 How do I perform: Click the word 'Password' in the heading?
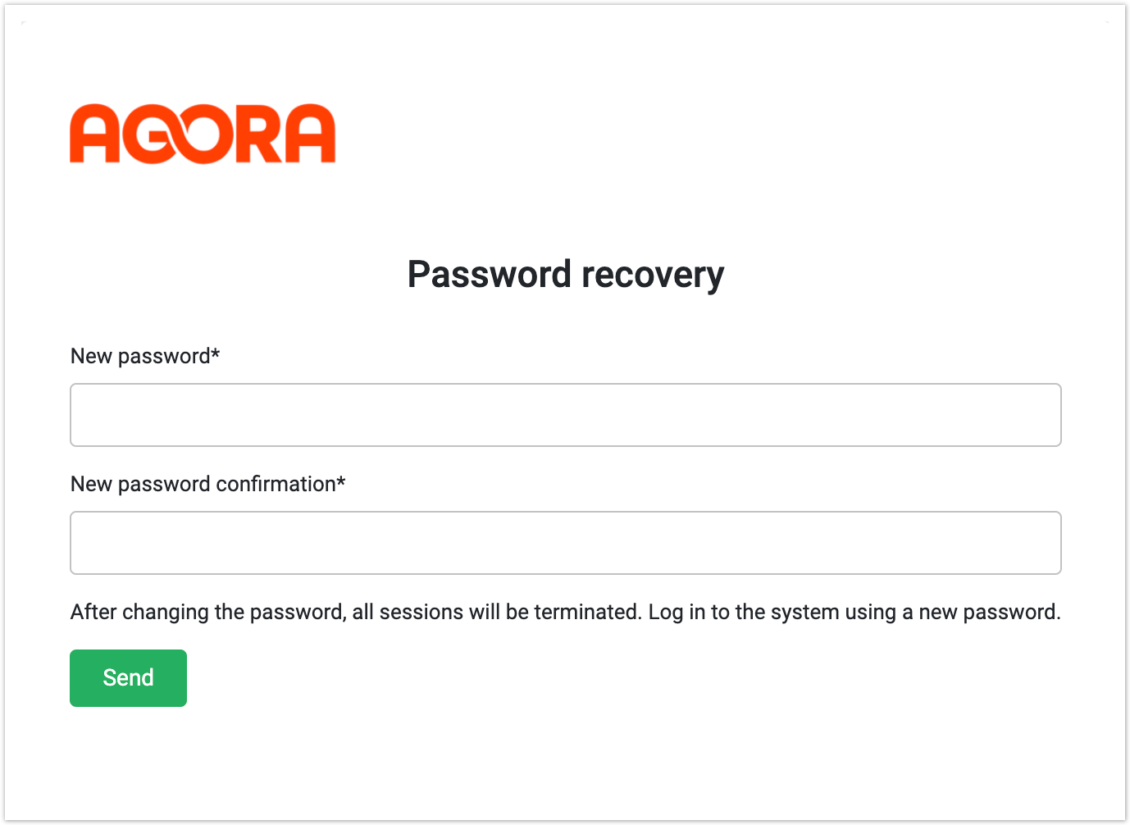tap(490, 275)
